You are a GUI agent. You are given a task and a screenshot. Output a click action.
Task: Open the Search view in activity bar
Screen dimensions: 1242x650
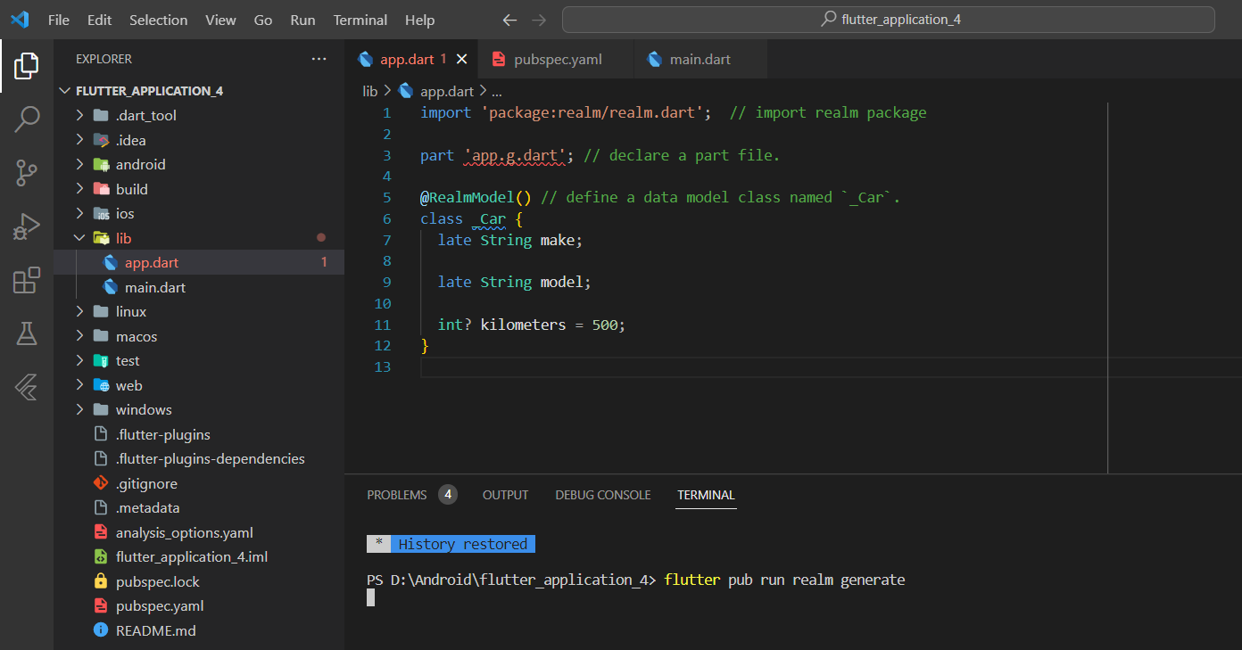[27, 118]
